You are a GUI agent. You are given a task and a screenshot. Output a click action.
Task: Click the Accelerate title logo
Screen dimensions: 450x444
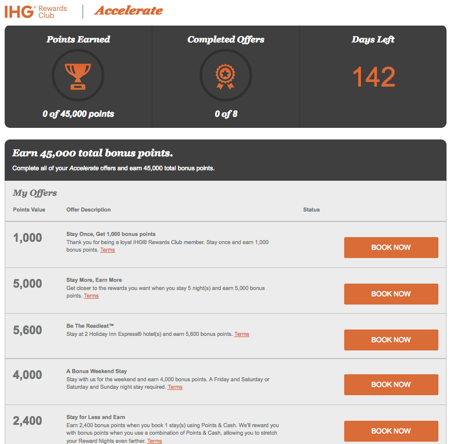tap(128, 11)
